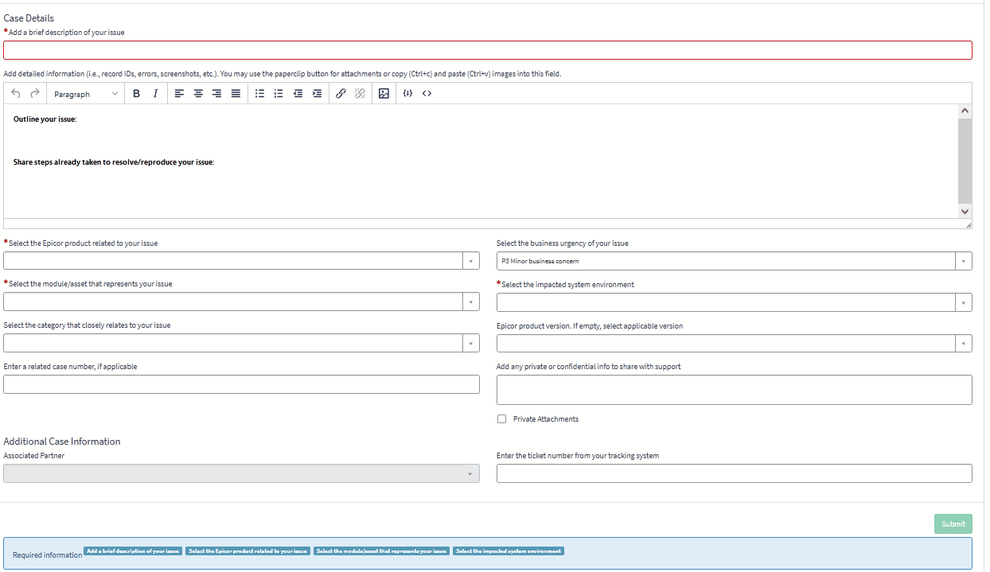Open the Paragraph format dropdown
Image resolution: width=990 pixels, height=572 pixels.
[86, 94]
